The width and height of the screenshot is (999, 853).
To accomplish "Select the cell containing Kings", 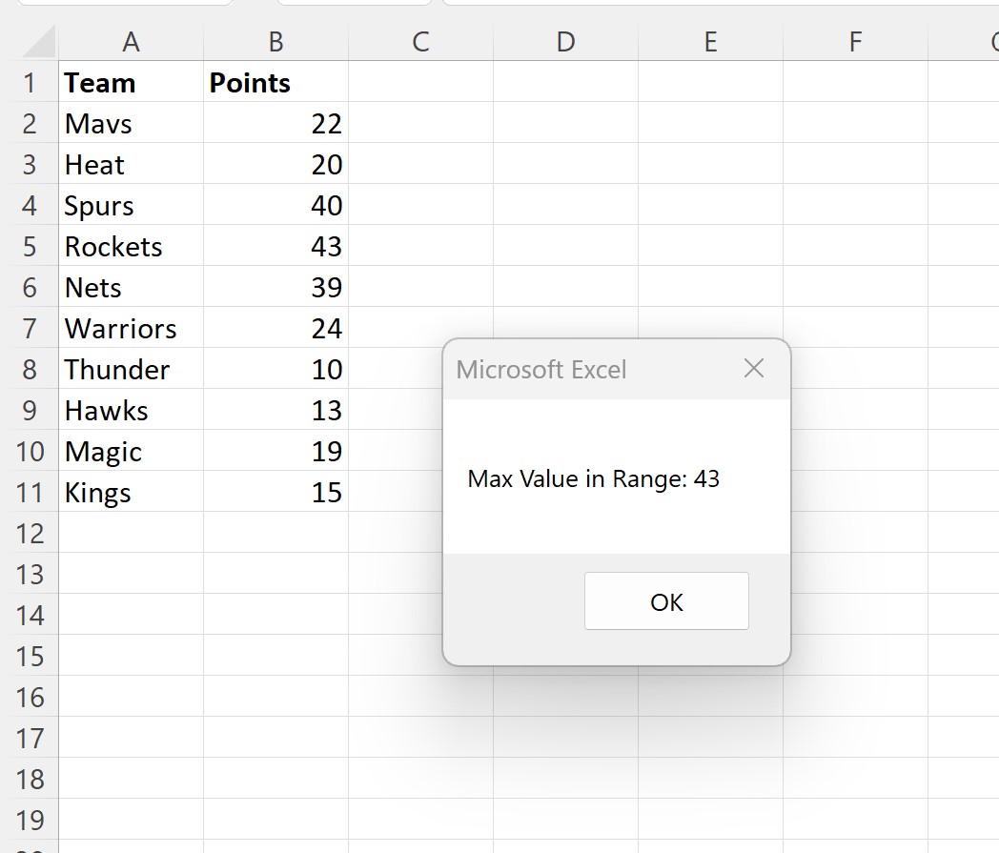I will [131, 492].
